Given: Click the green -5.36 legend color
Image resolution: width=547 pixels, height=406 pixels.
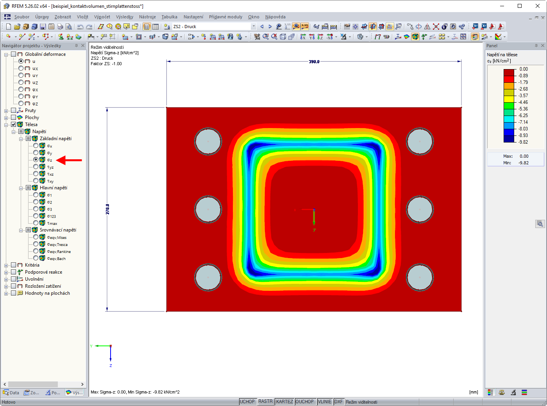Looking at the screenshot, I should pyautogui.click(x=509, y=106).
